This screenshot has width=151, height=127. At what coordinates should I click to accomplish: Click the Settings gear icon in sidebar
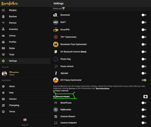3,61
